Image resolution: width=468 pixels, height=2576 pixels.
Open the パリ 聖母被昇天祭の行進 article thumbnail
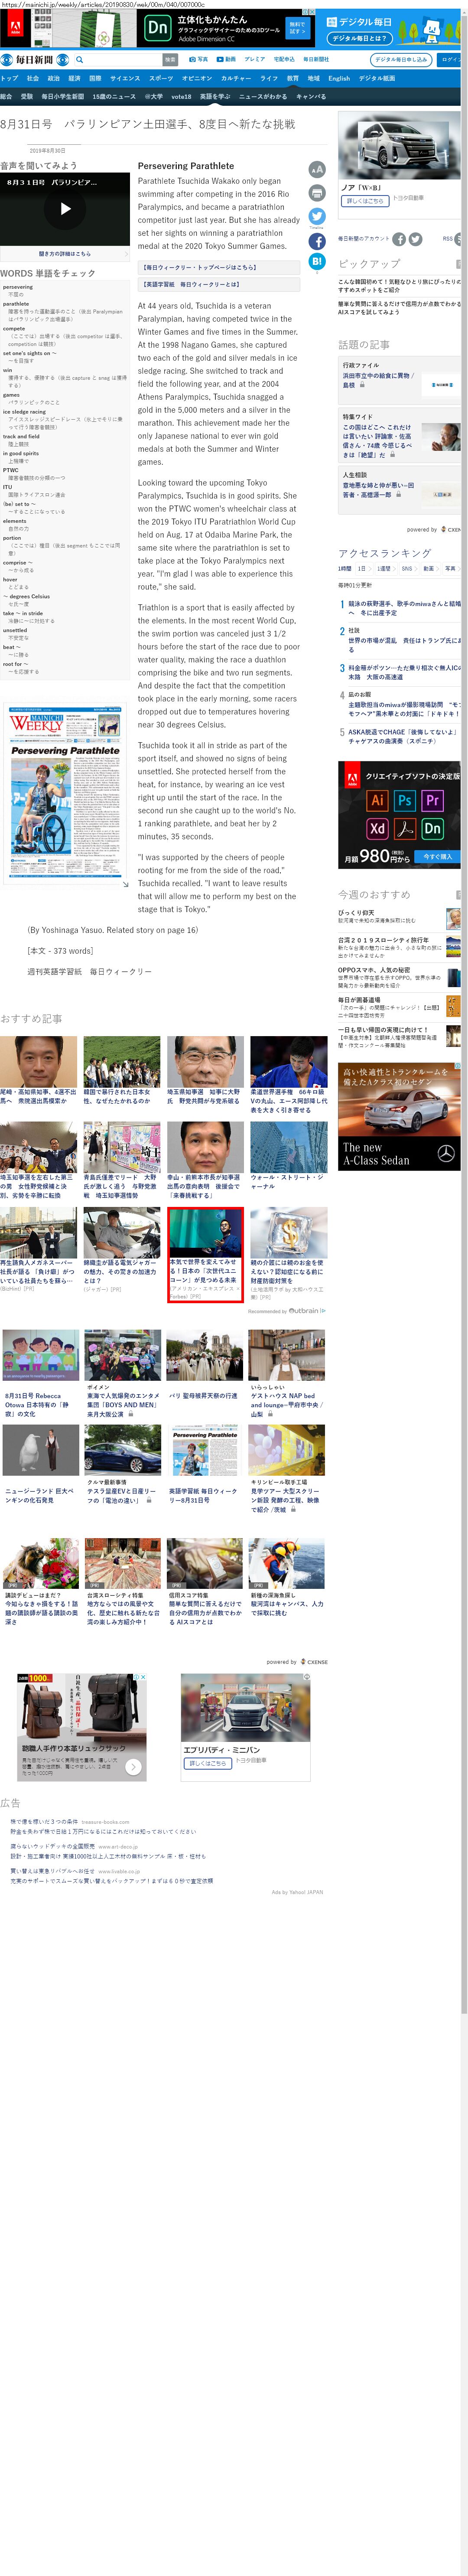point(204,1355)
